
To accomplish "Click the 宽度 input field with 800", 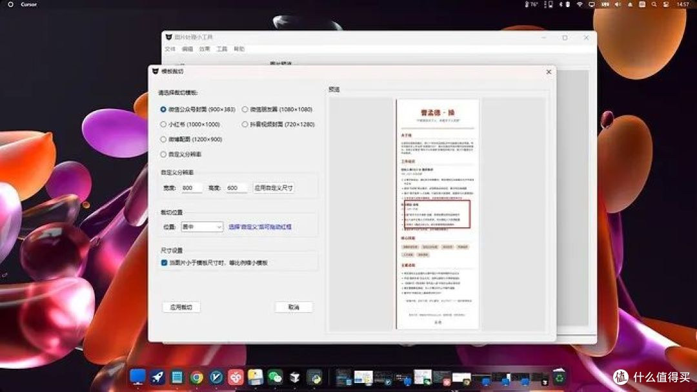I will (x=191, y=188).
